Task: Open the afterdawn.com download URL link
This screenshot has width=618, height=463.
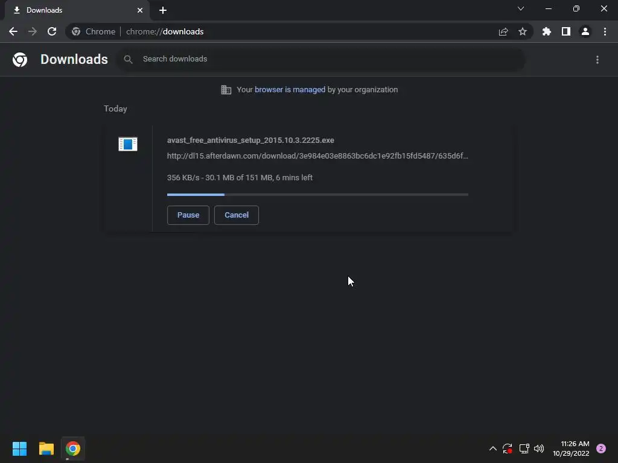Action: point(317,156)
